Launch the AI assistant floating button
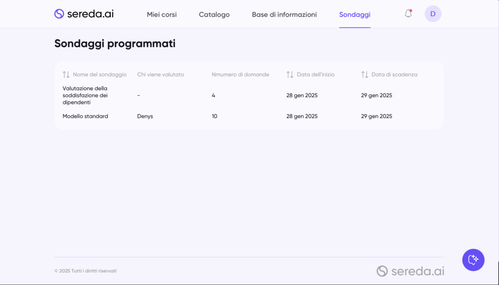The height and width of the screenshot is (285, 499). (473, 260)
